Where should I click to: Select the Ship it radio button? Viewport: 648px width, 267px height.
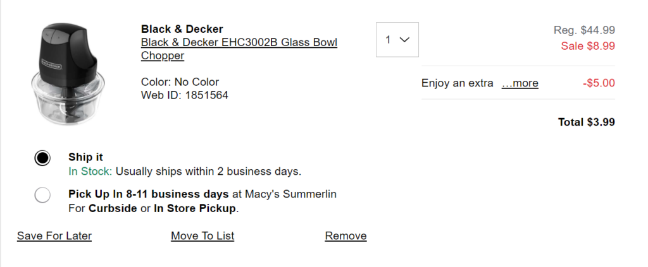click(x=42, y=158)
